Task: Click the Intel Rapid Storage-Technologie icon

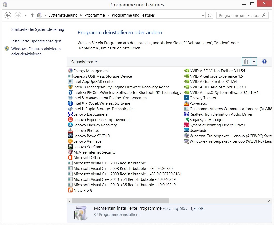Action: pyautogui.click(x=70, y=109)
